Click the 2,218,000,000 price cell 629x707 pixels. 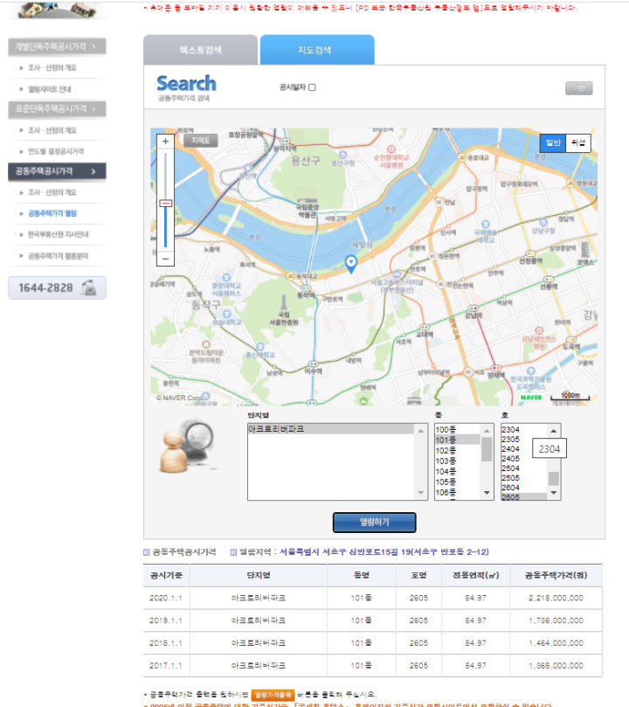556,599
